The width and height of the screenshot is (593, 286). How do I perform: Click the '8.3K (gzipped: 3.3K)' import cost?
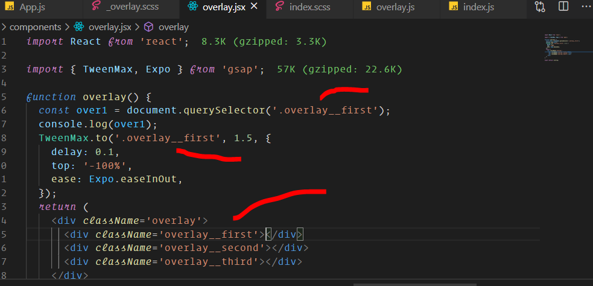pos(264,42)
